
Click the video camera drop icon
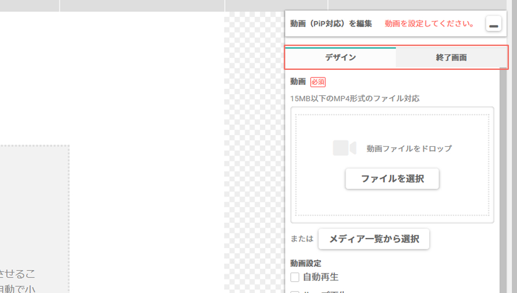point(344,148)
